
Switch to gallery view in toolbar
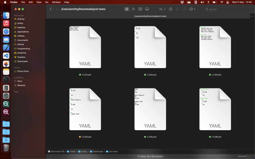pyautogui.click(x=147, y=9)
